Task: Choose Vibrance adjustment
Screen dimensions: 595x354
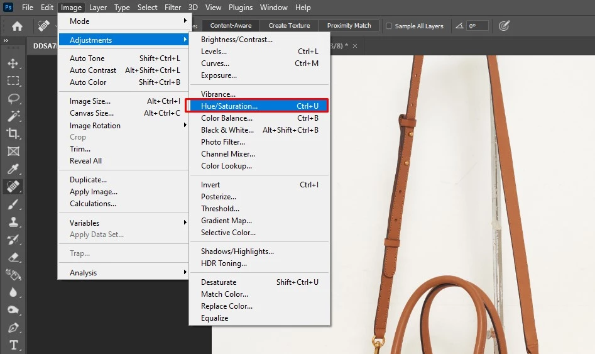Action: [x=259, y=94]
